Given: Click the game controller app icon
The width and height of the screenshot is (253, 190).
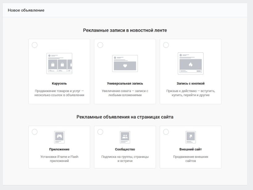Looking at the screenshot, I should point(59,137).
